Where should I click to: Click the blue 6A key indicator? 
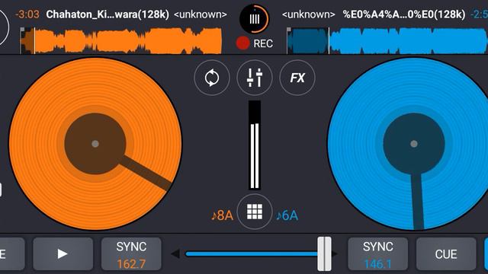point(287,215)
